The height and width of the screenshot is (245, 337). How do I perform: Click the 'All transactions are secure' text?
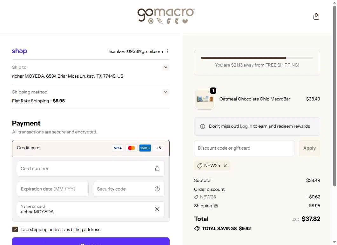tap(55, 132)
